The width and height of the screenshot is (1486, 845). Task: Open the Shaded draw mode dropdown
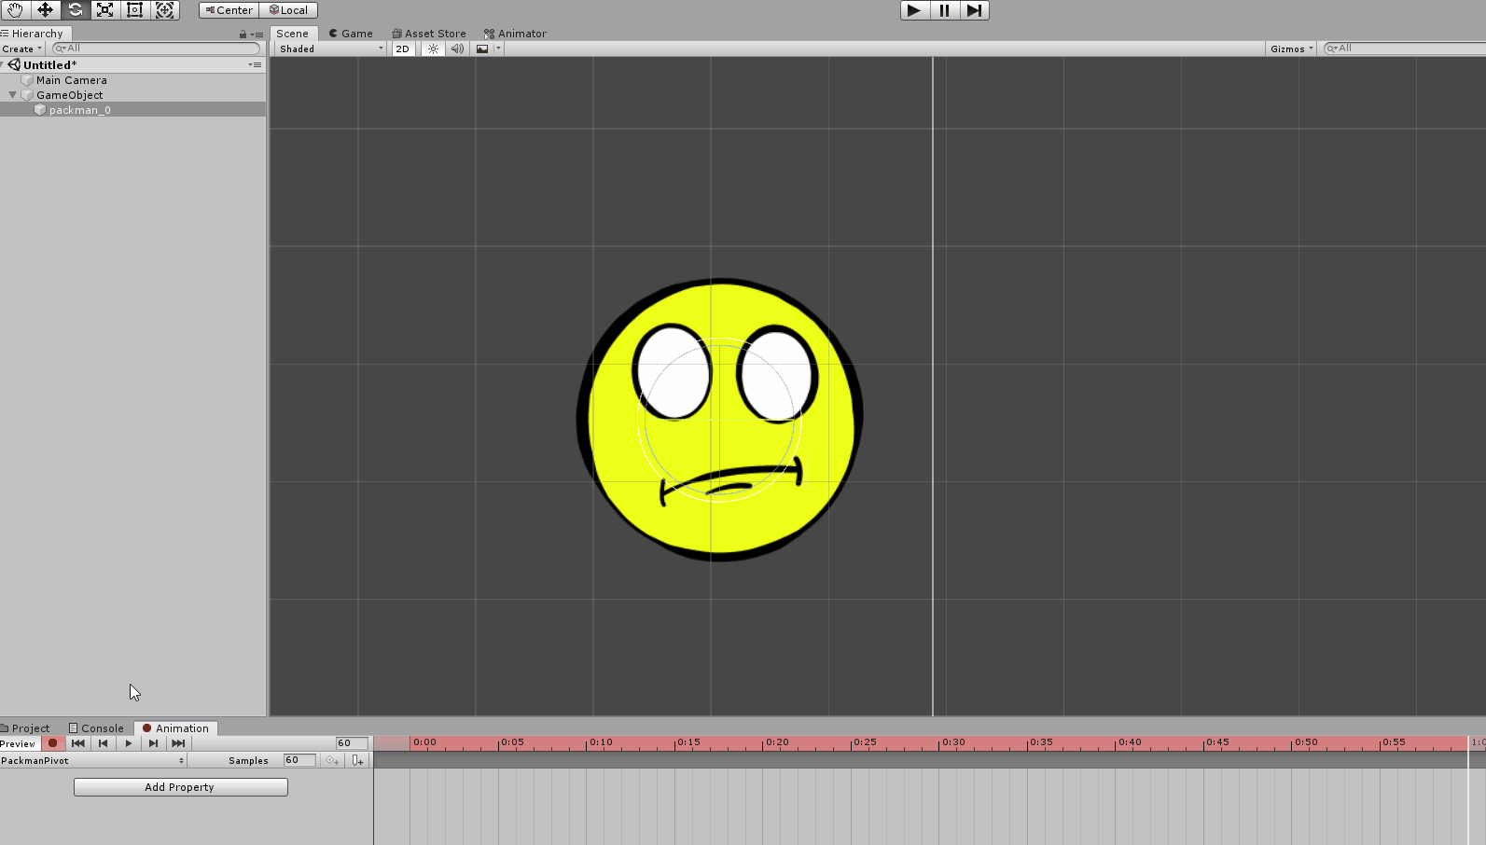pyautogui.click(x=330, y=48)
